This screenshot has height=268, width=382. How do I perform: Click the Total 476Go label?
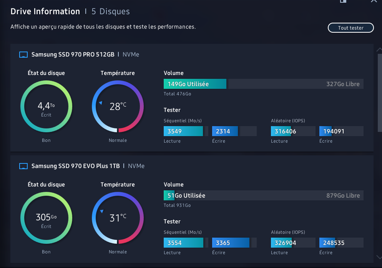pyautogui.click(x=178, y=94)
